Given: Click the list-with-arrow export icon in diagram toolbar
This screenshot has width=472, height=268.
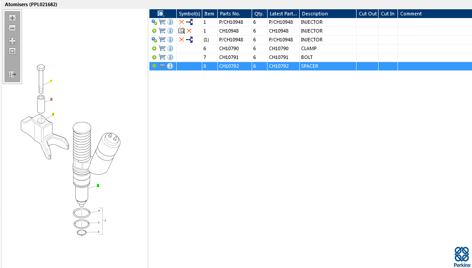Looking at the screenshot, I should coord(12,74).
